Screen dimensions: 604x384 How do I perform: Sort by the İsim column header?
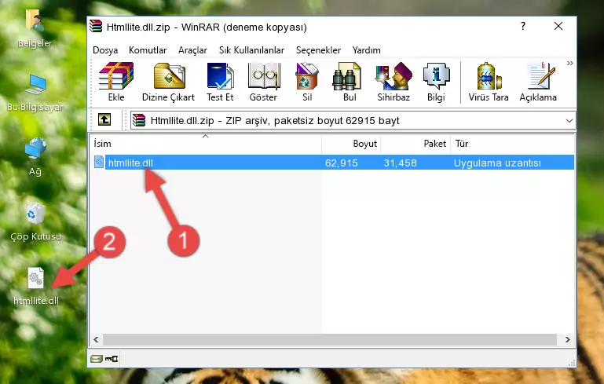[x=206, y=143]
